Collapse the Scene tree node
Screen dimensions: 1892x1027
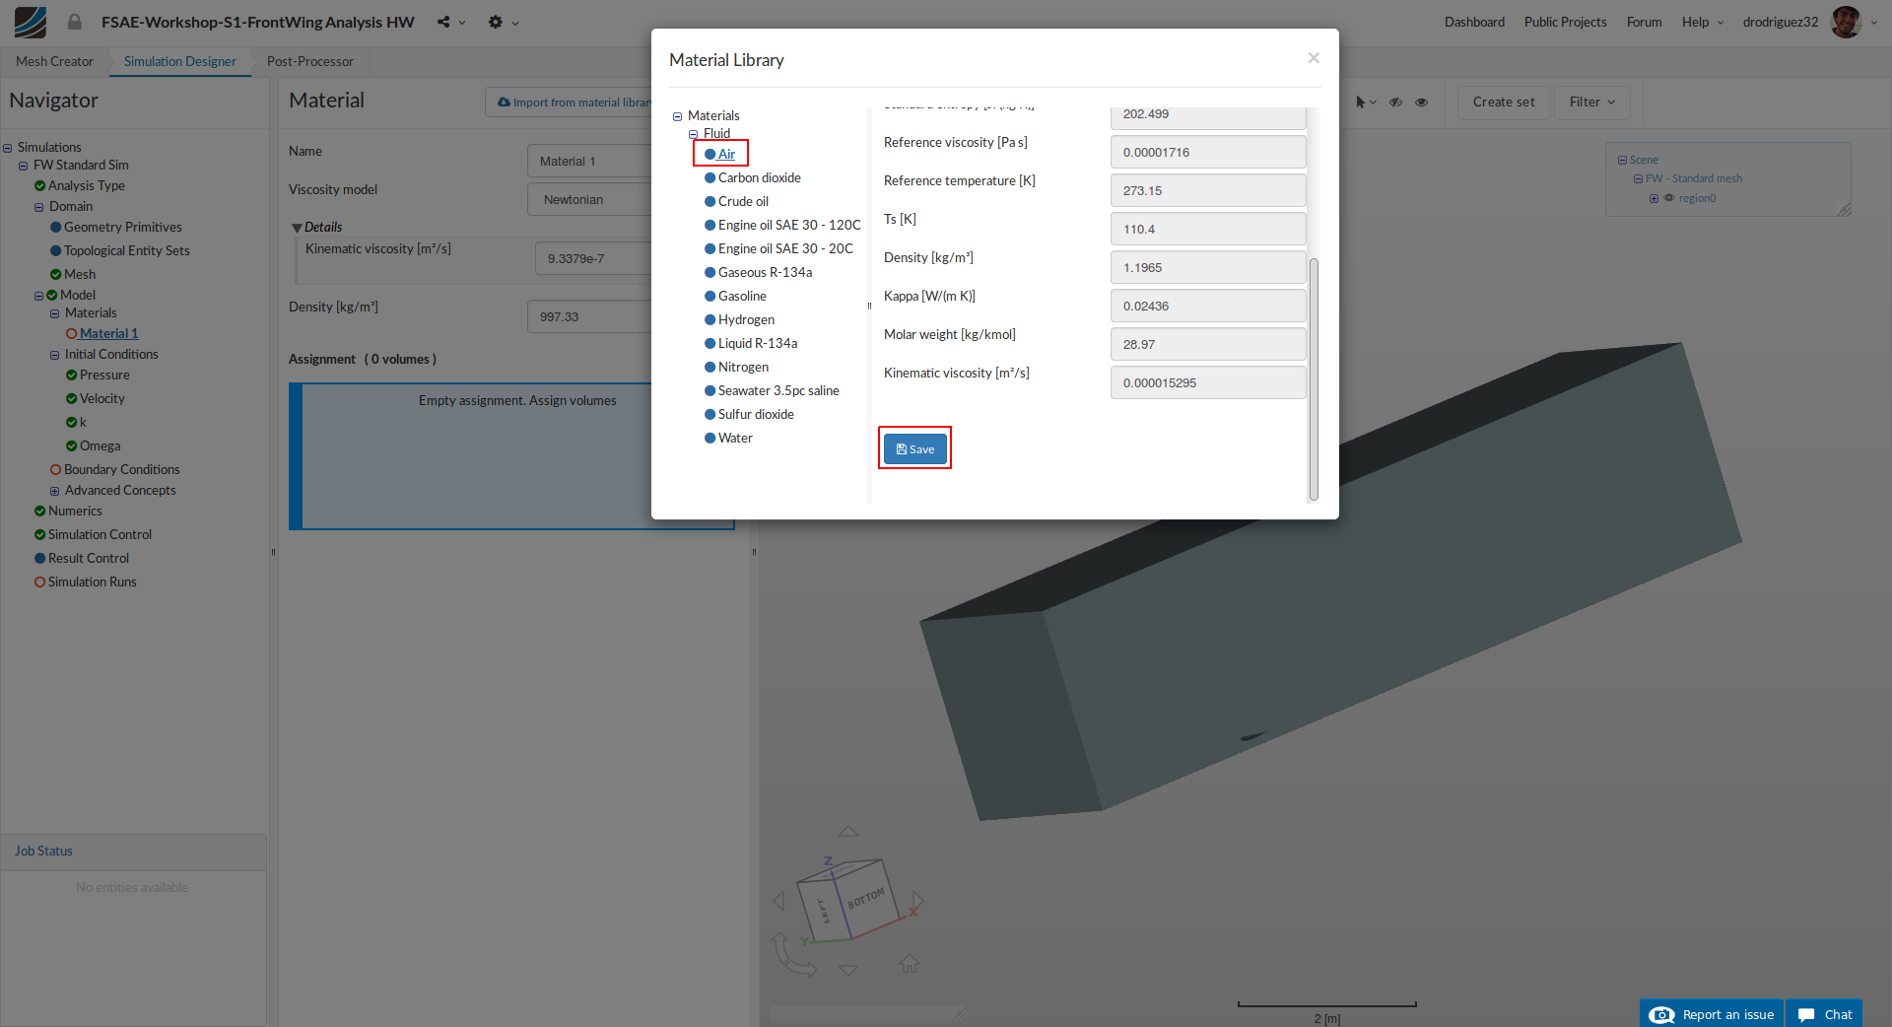point(1622,160)
